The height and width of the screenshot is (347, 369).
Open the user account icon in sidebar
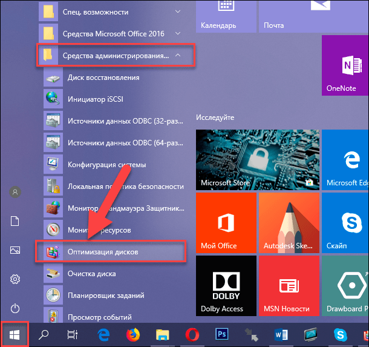[15, 192]
